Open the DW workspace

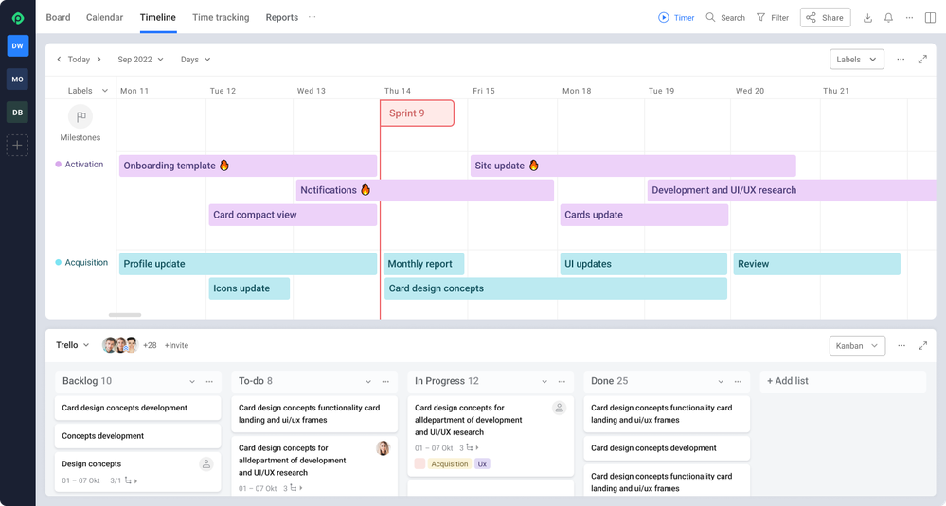[17, 45]
